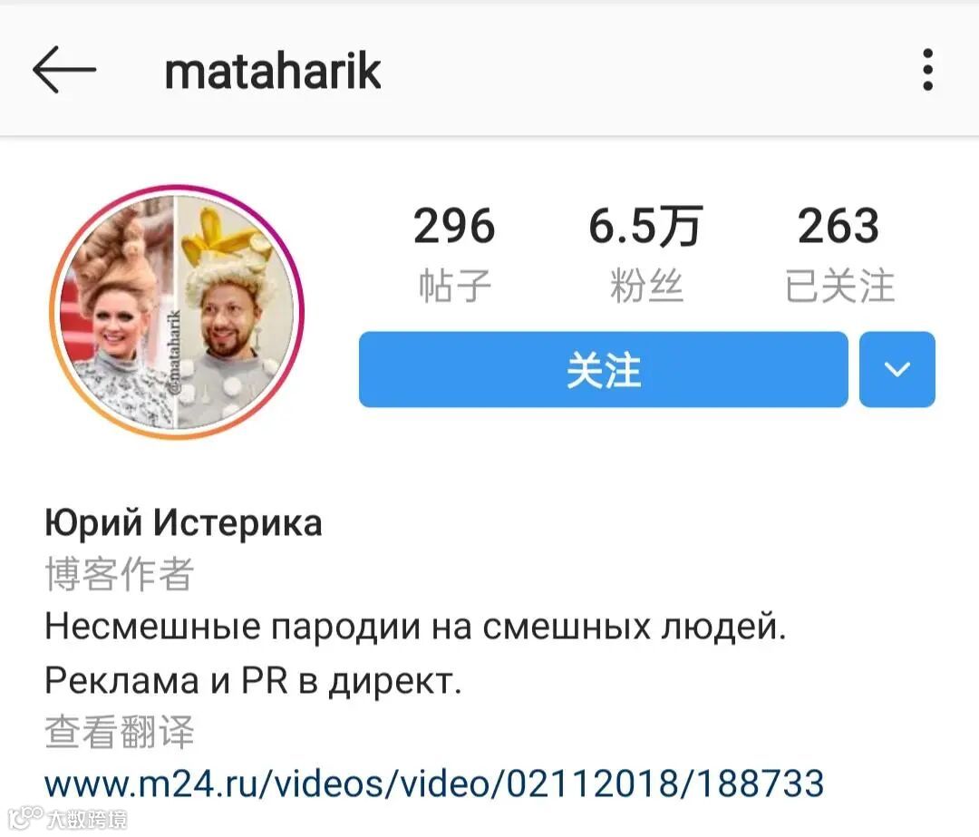Tap the 已关注 following label
Viewport: 979px width, 837px height.
(x=839, y=286)
